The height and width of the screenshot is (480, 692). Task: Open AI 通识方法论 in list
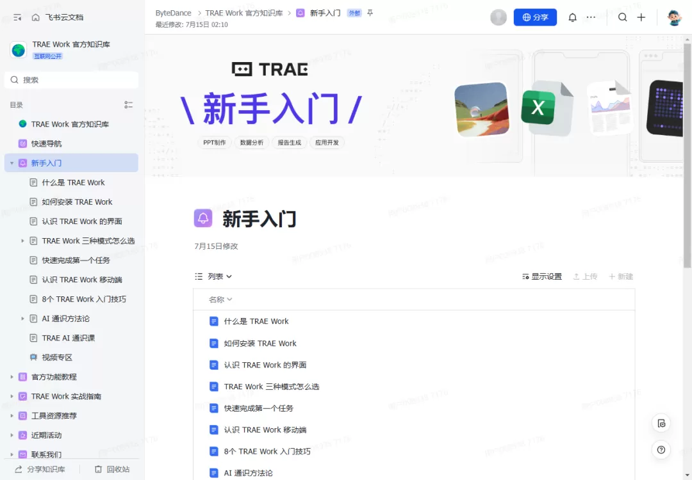coord(248,473)
